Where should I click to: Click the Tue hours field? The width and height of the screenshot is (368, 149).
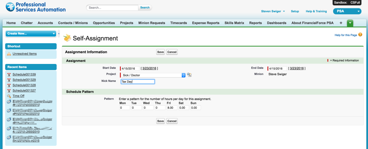[137, 108]
